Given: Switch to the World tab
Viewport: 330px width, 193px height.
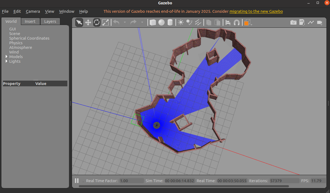Looking at the screenshot, I should tap(11, 21).
